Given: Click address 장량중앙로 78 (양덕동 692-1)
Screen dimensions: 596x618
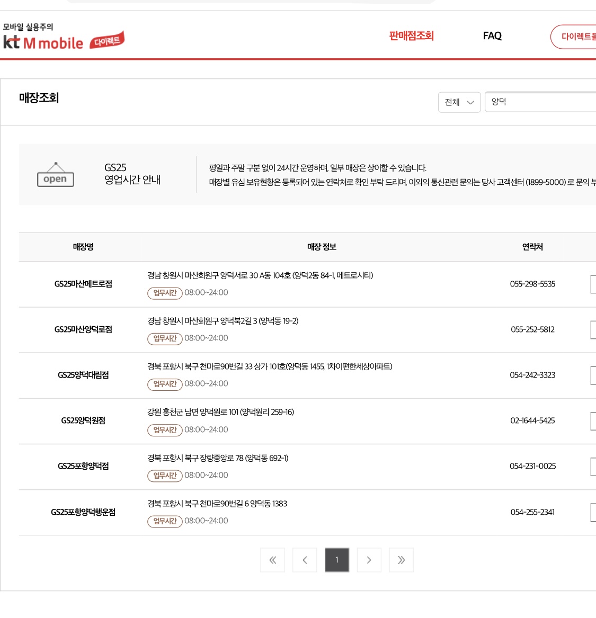Looking at the screenshot, I should [x=244, y=458].
